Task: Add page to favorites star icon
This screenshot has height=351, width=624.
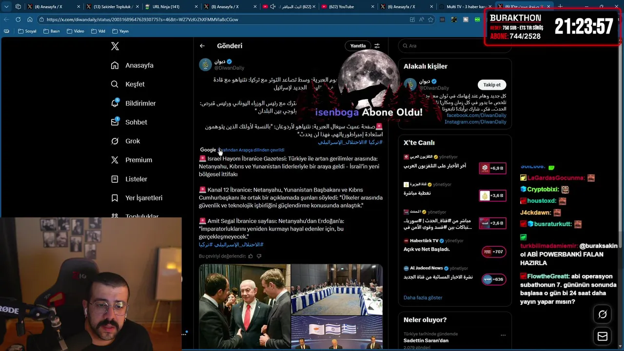Action: 430,19
